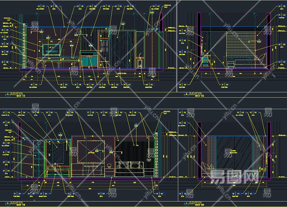Image resolution: width=287 pixels, height=207 pixels.
Task: Select the toilet outline in Elevation 3
Action: coord(109,166)
